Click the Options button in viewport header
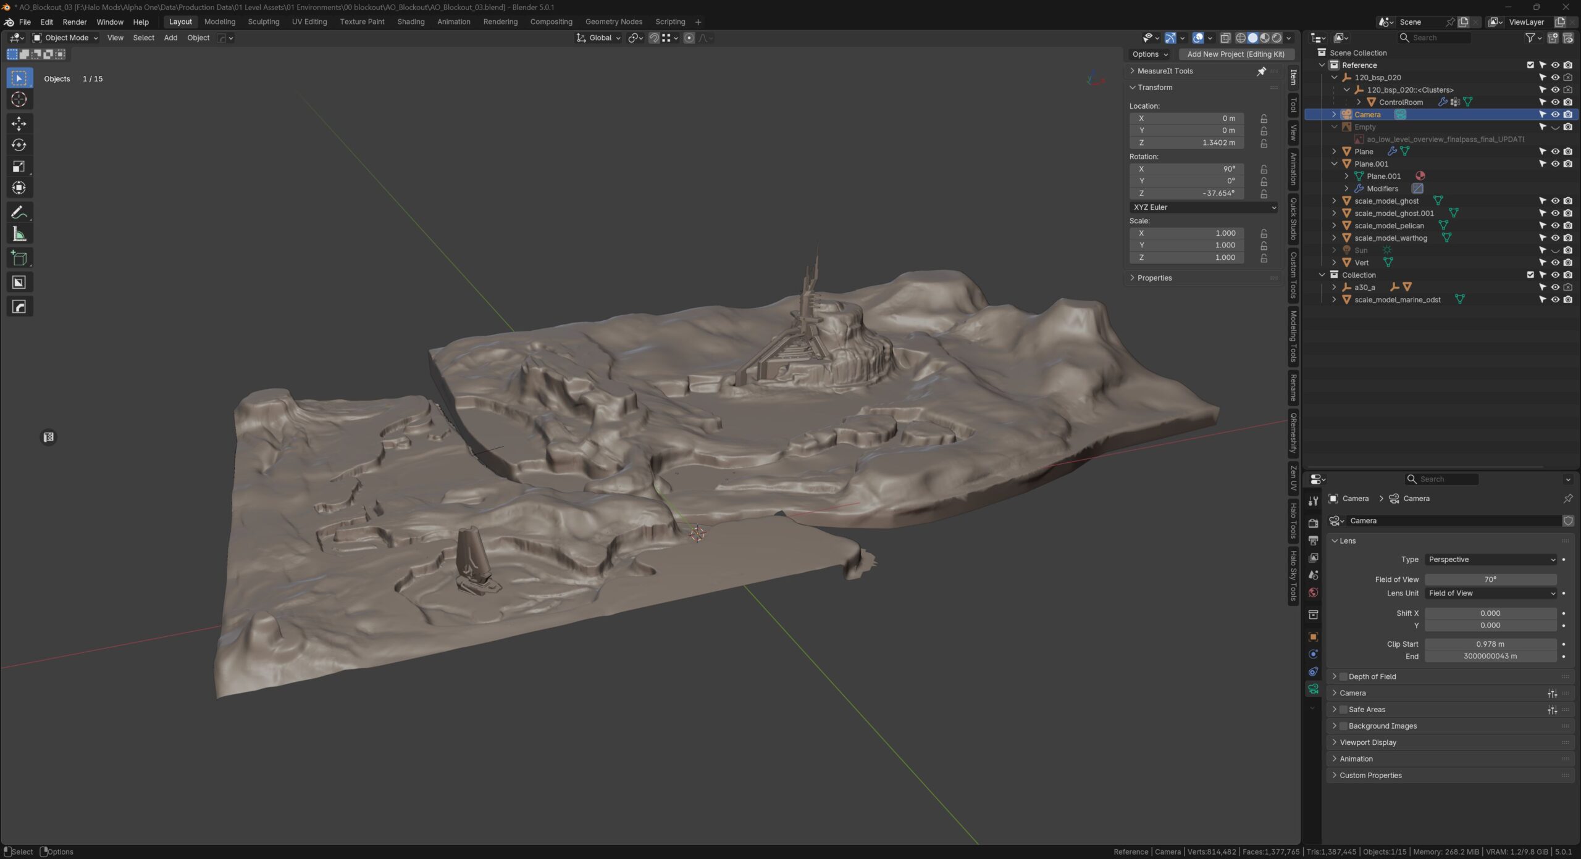The image size is (1581, 859). (1149, 54)
